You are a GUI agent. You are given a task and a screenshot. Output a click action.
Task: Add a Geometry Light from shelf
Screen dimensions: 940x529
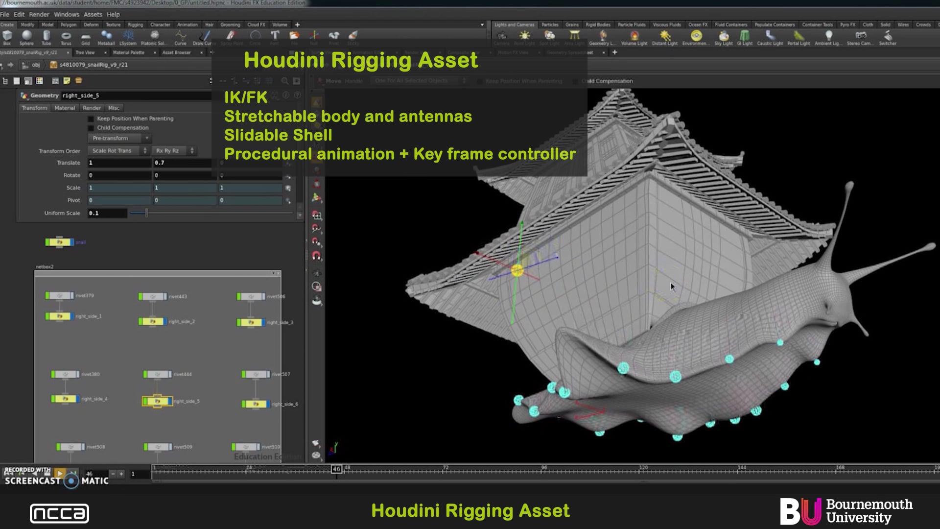pos(603,38)
